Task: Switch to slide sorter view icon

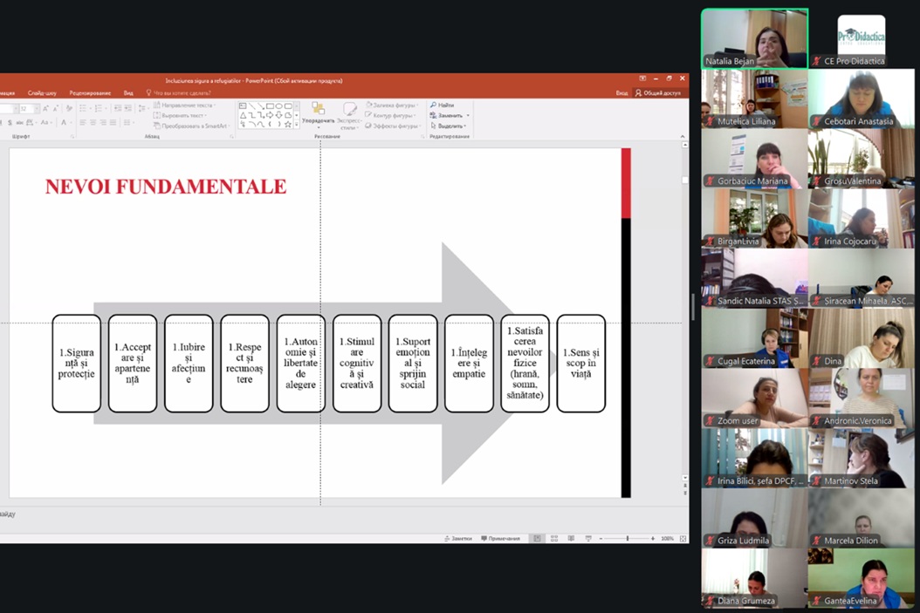Action: coord(554,539)
